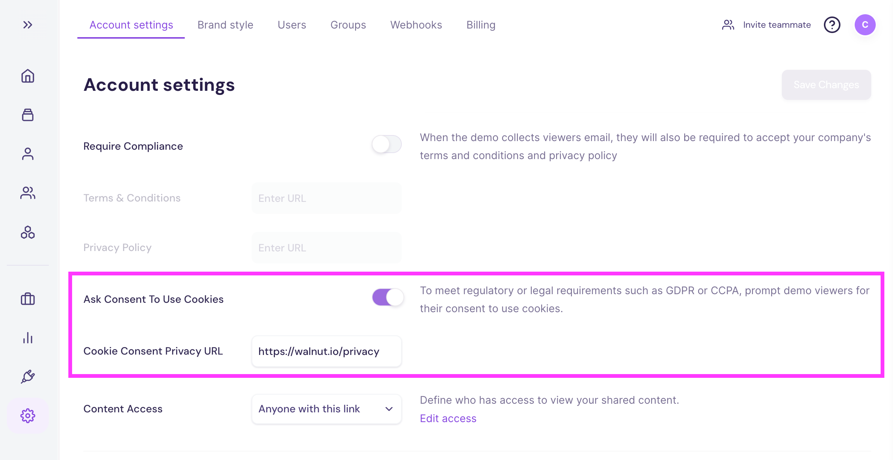893x460 pixels.
Task: Open the briefcase sidebar icon
Action: [28, 299]
